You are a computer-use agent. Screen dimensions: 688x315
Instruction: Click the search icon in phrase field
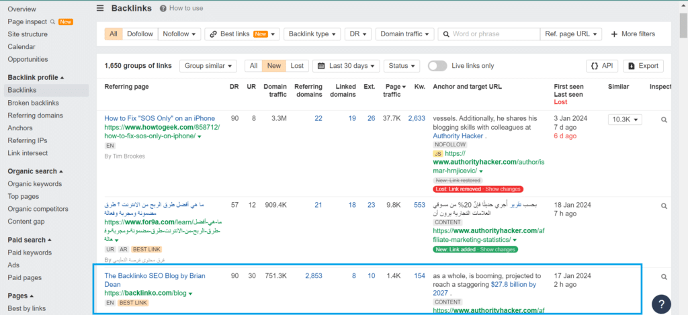click(446, 34)
